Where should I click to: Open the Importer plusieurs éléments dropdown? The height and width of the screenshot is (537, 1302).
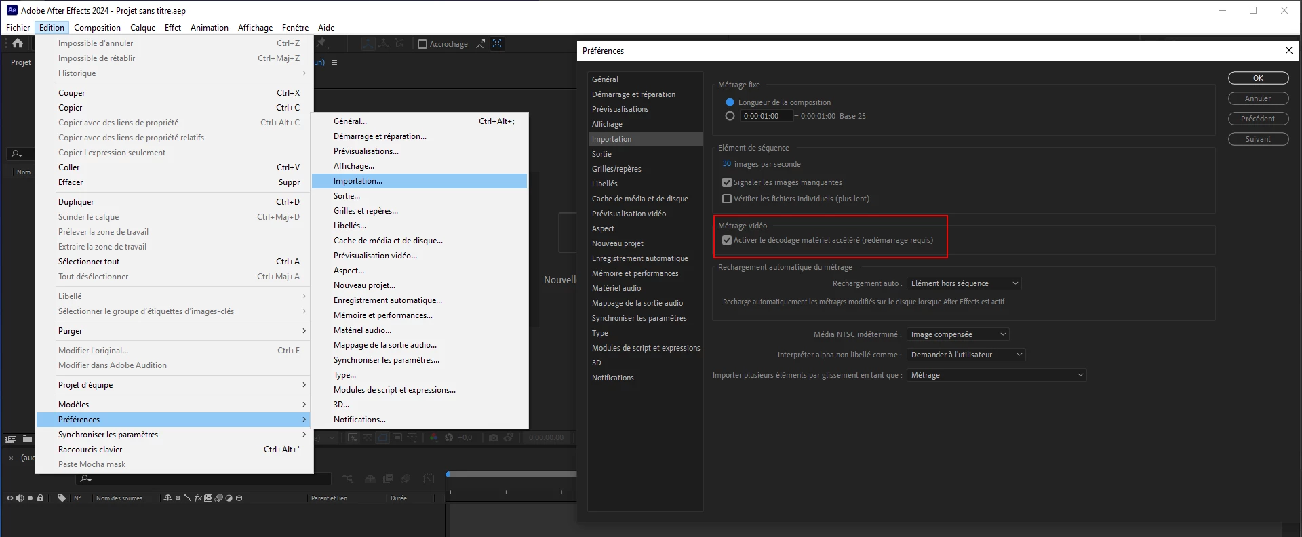[996, 375]
